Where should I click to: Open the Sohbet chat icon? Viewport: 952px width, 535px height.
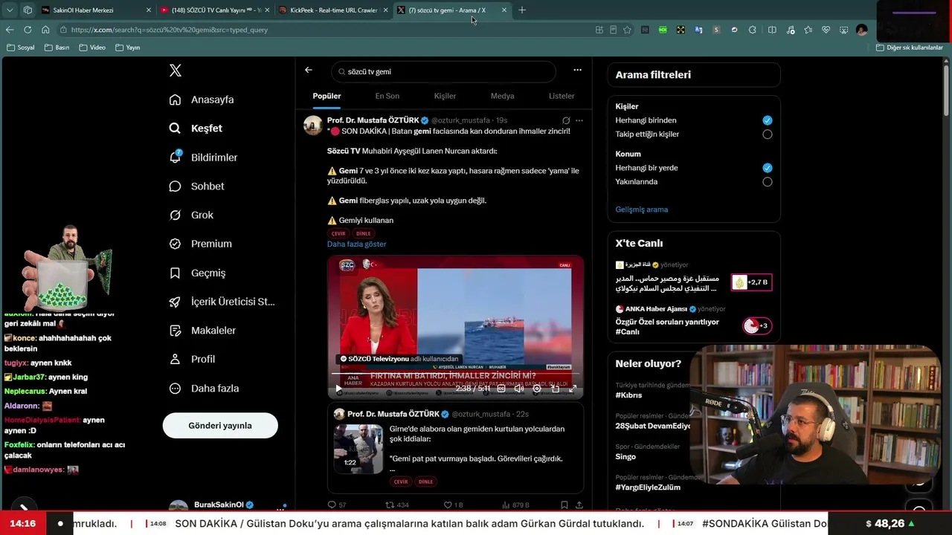click(175, 186)
